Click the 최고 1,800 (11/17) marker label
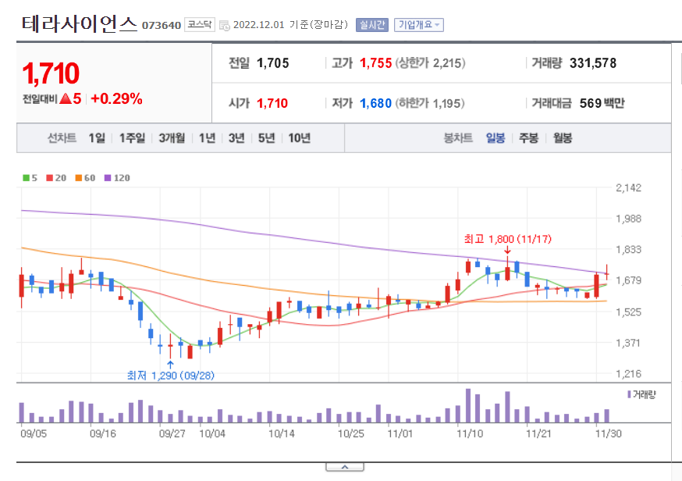 pyautogui.click(x=507, y=239)
